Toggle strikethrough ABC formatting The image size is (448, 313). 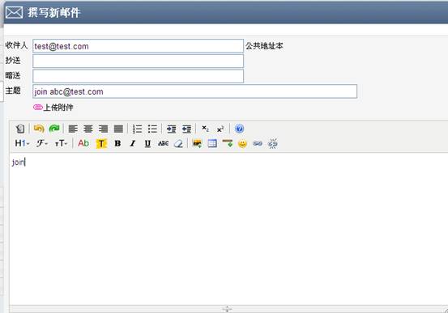(163, 143)
